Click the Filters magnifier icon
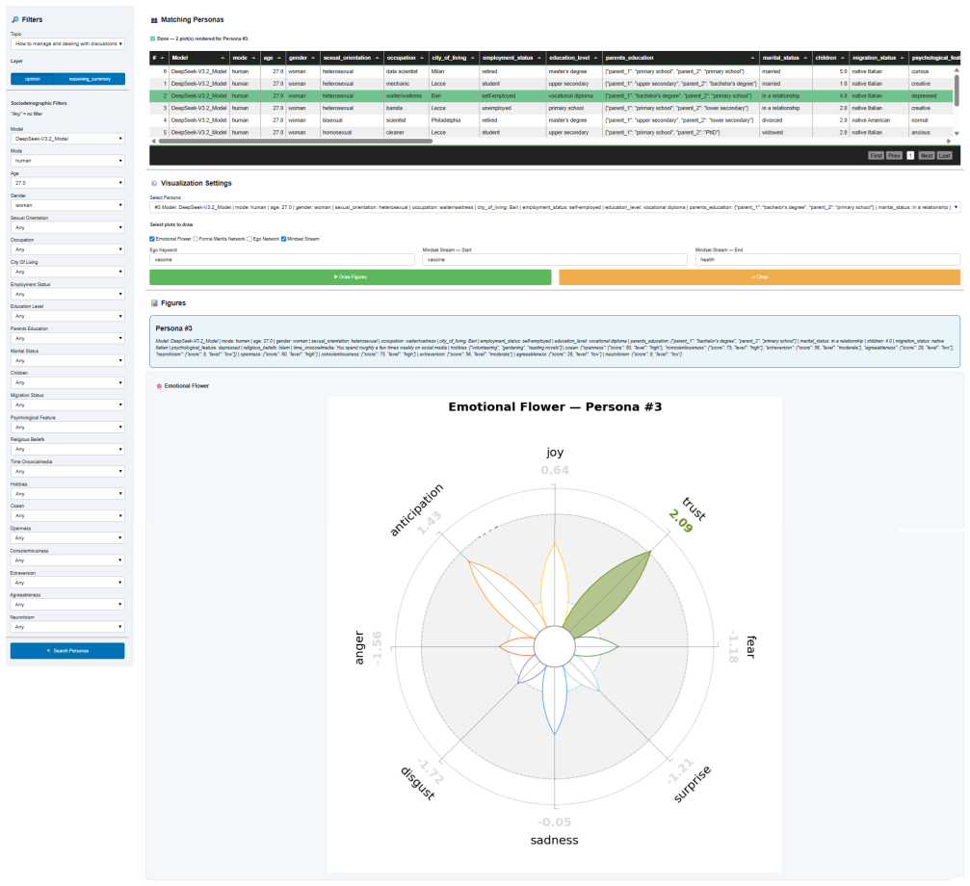Viewport: 970px width, 886px height. coord(15,20)
